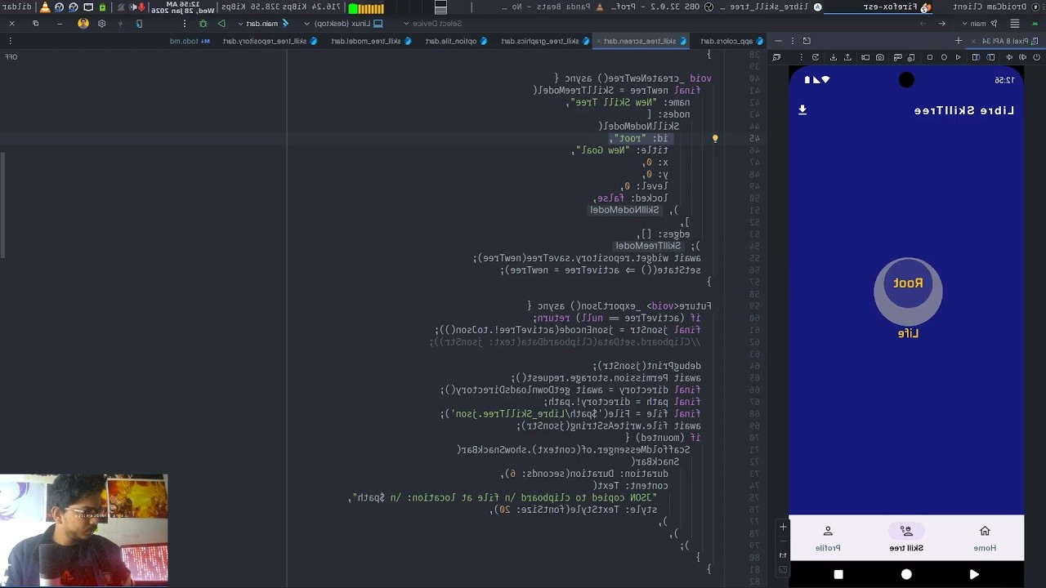
Task: Click the emulator overview square toolbar icon
Action: pyautogui.click(x=930, y=57)
